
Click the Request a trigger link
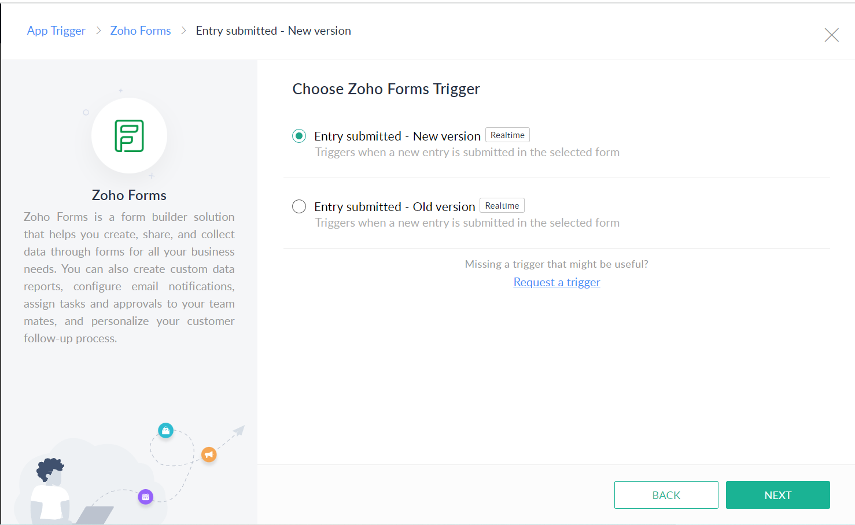click(x=557, y=282)
